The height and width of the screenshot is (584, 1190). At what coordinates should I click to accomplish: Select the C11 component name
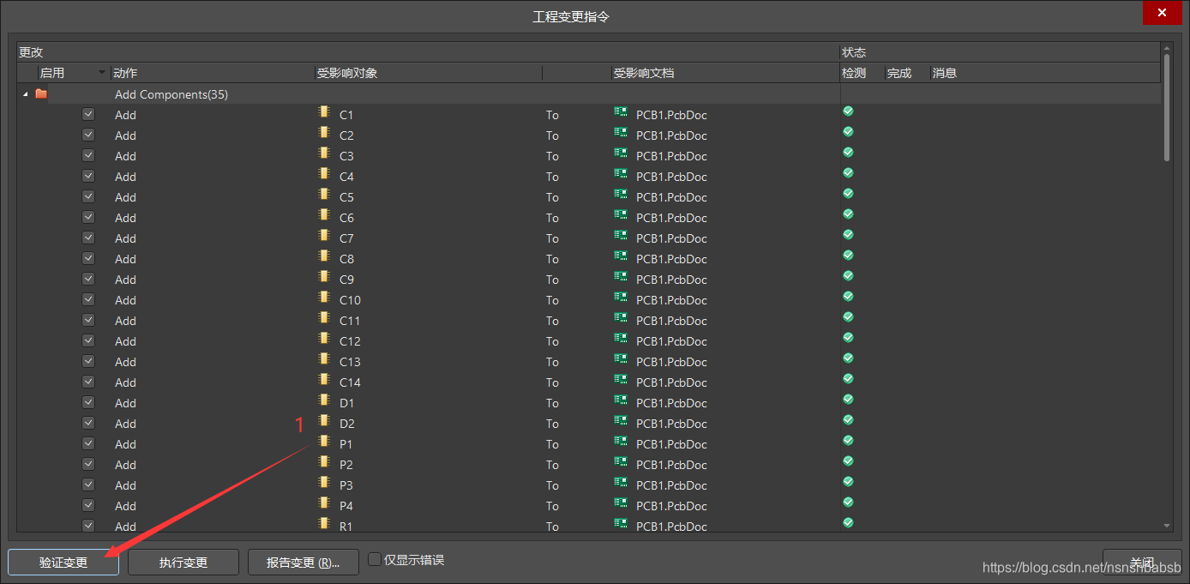click(350, 321)
